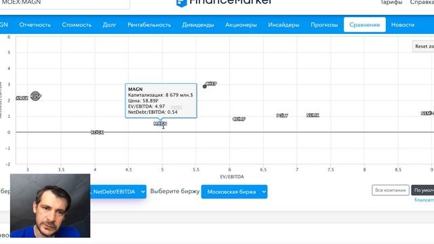This screenshot has height=244, width=434.
Task: Select the RUSP bubble on chart
Action: 35,96
